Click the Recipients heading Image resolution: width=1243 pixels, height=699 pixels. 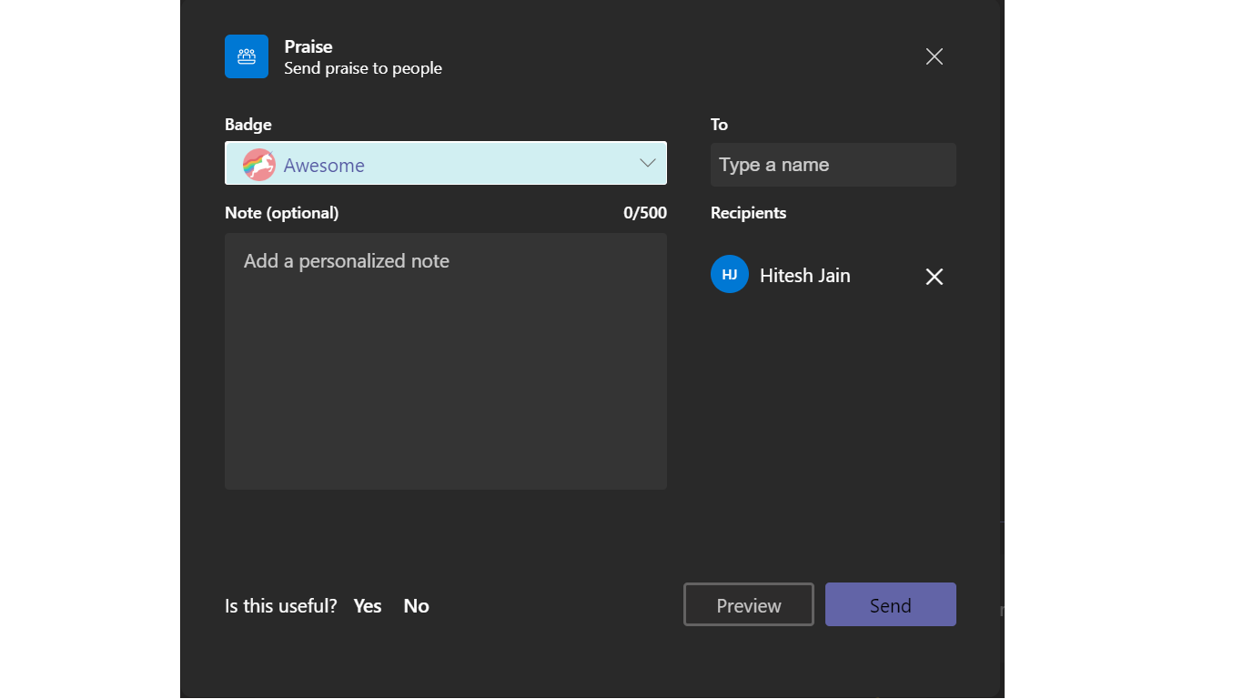point(748,213)
